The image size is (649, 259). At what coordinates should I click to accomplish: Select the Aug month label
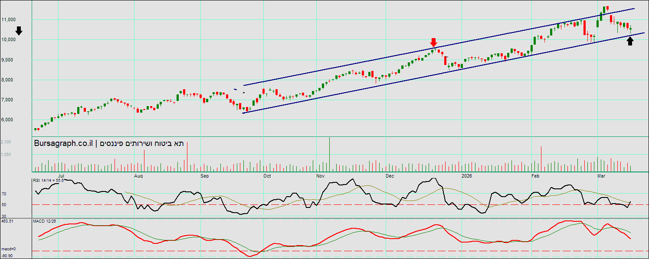(x=139, y=176)
